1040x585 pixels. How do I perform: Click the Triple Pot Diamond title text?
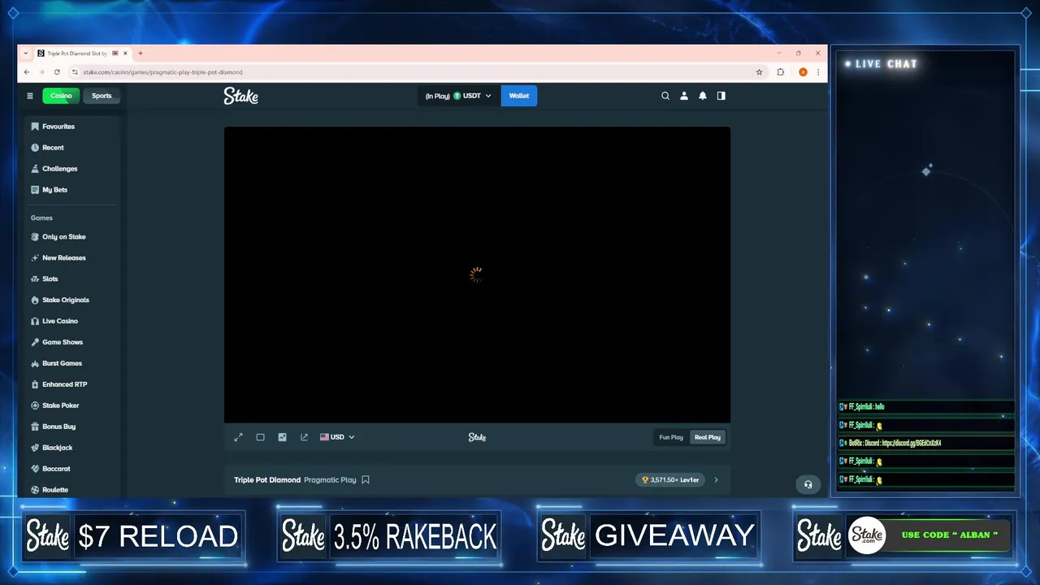(267, 480)
